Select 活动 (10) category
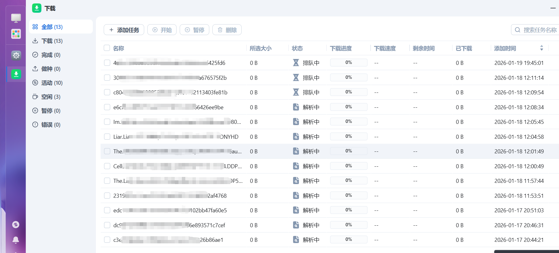This screenshot has width=559, height=253. (x=61, y=83)
